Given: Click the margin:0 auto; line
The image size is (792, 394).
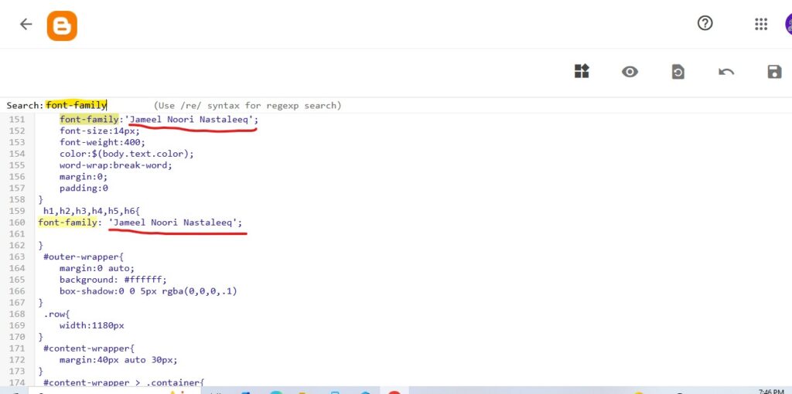Looking at the screenshot, I should coord(97,268).
